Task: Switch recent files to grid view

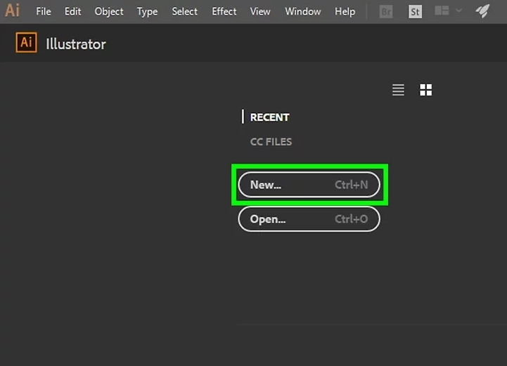Action: click(x=425, y=90)
